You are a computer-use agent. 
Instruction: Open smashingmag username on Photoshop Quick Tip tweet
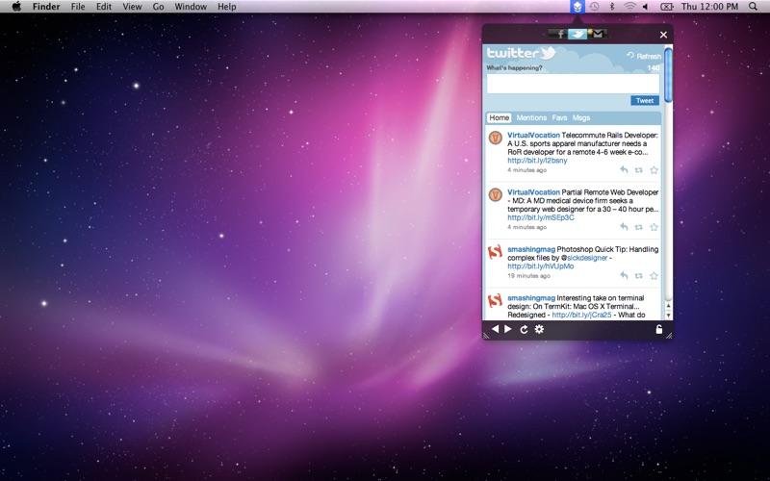coord(531,249)
